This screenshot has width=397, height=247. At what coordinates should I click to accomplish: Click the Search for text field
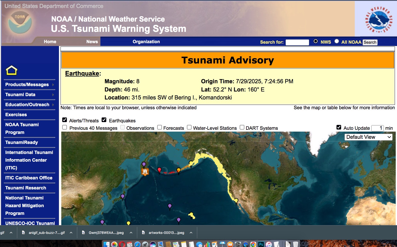coord(297,42)
